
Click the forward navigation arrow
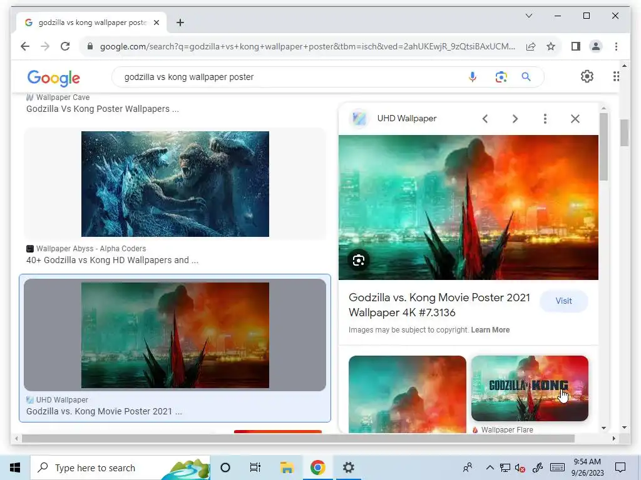(45, 46)
